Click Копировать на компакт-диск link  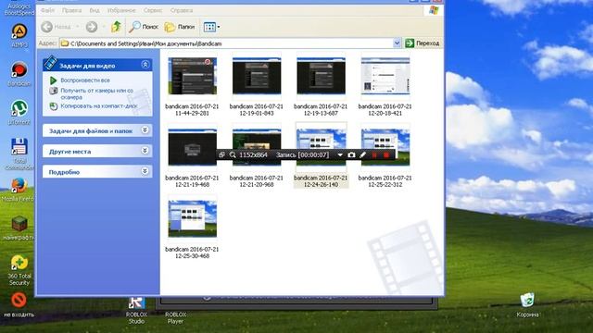coord(99,106)
